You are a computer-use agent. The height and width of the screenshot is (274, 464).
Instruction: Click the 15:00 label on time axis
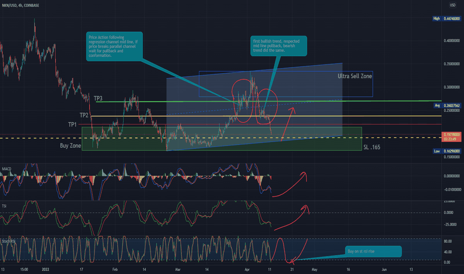coord(24,270)
